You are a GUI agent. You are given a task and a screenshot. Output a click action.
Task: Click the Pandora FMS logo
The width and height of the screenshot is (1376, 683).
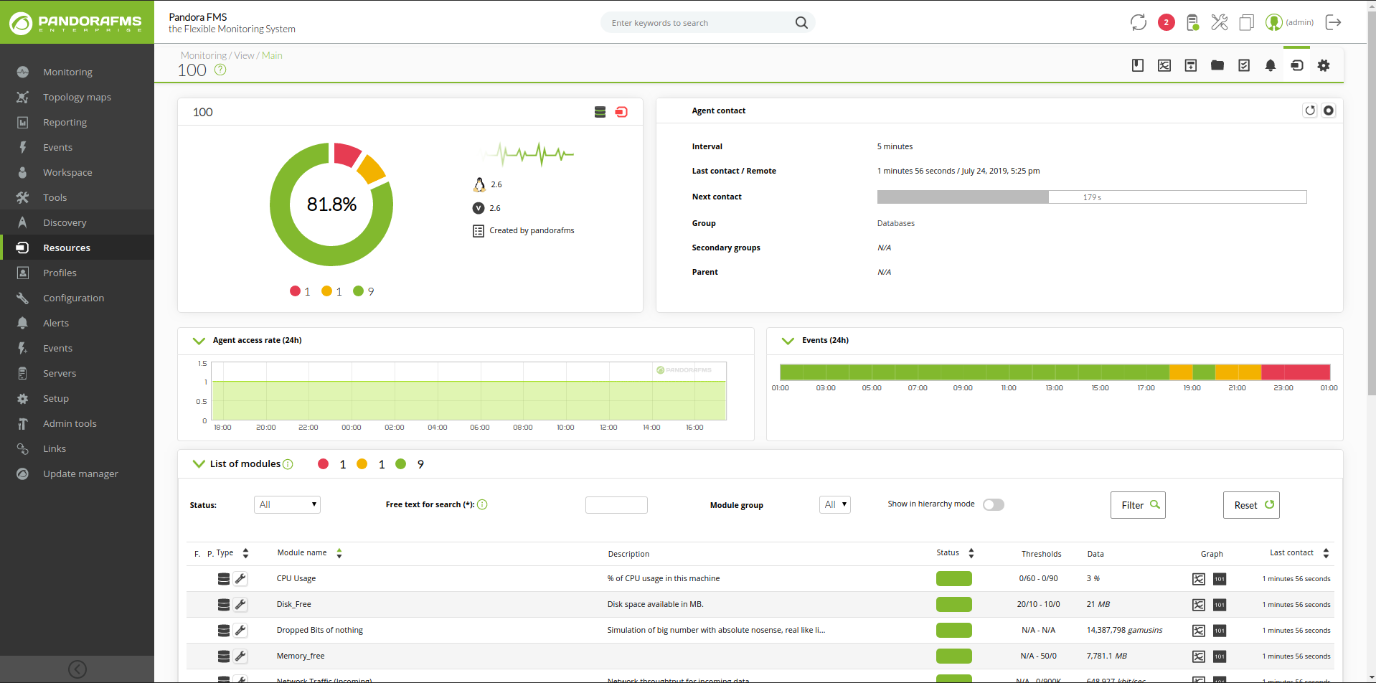click(77, 23)
